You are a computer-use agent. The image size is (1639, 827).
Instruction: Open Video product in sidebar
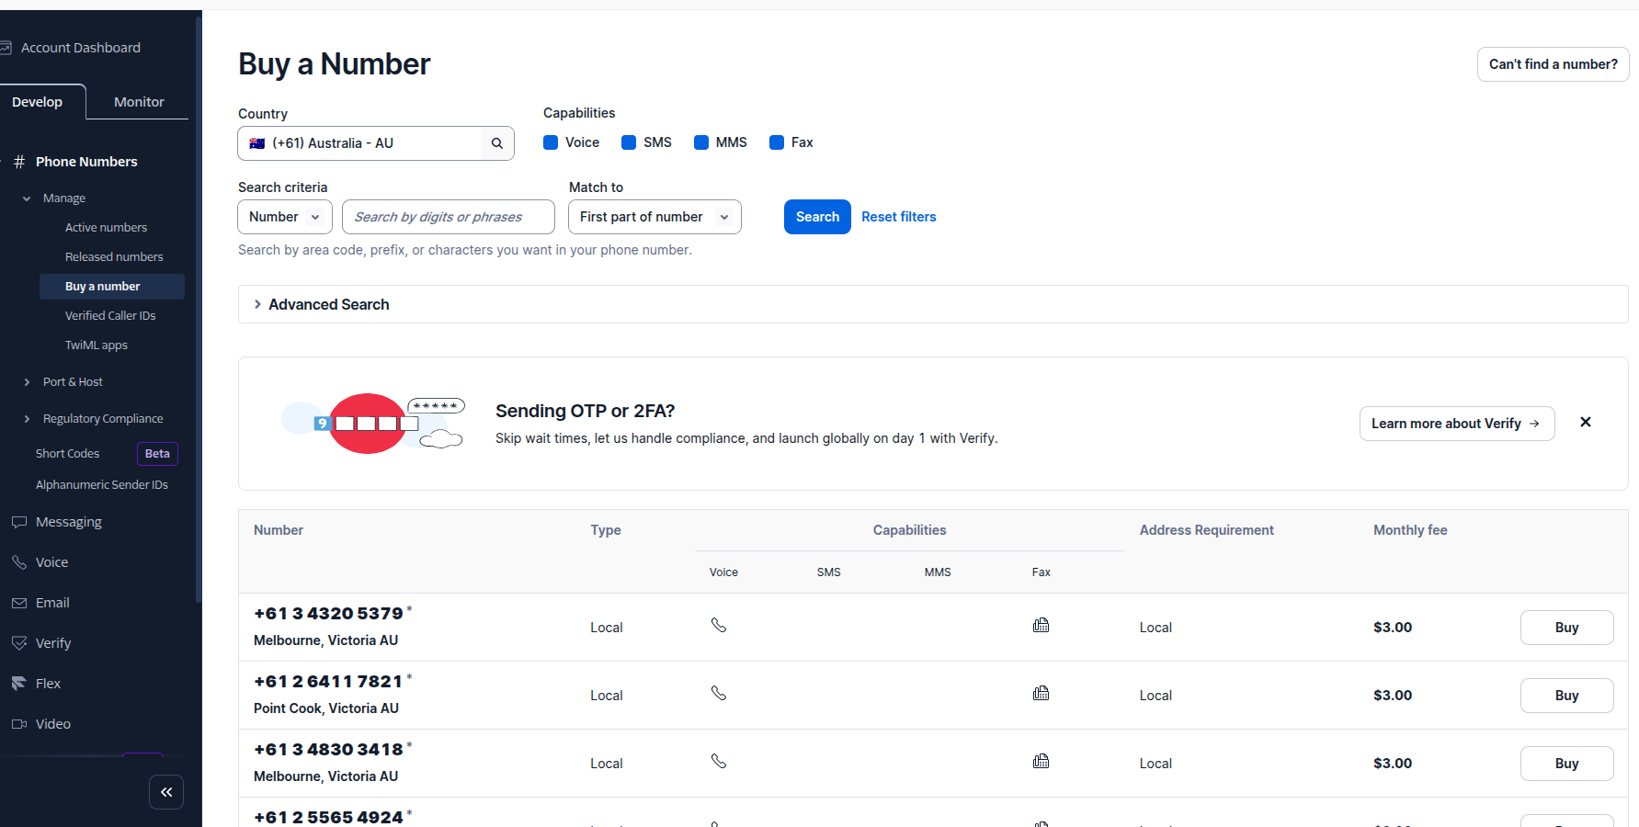pos(52,724)
